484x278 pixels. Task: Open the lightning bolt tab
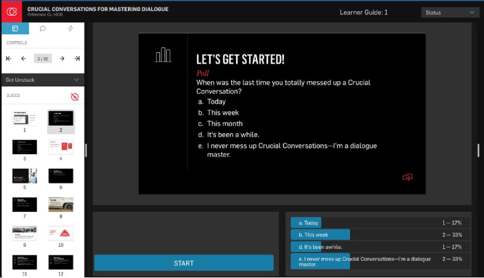pos(71,28)
